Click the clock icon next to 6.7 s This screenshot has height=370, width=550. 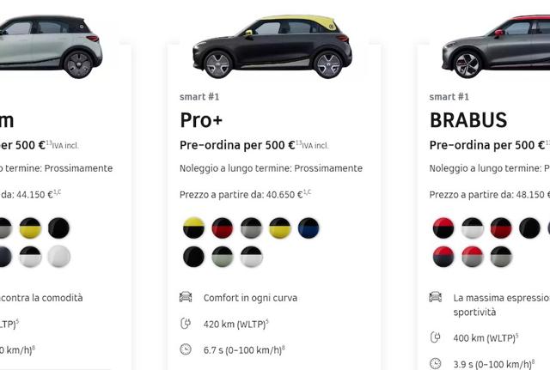coord(186,349)
